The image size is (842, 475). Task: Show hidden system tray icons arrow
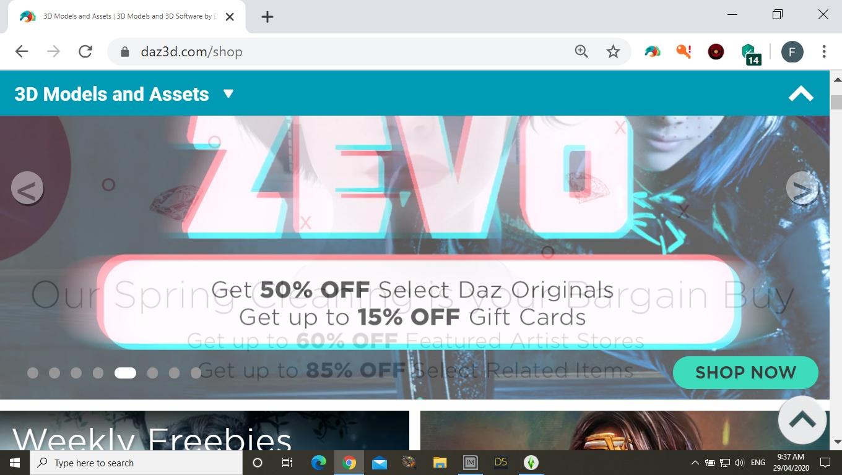695,463
